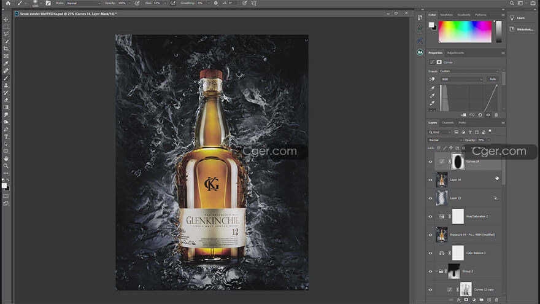Select the Healing Brush tool
Viewport: 540px width, 304px height.
point(6,71)
